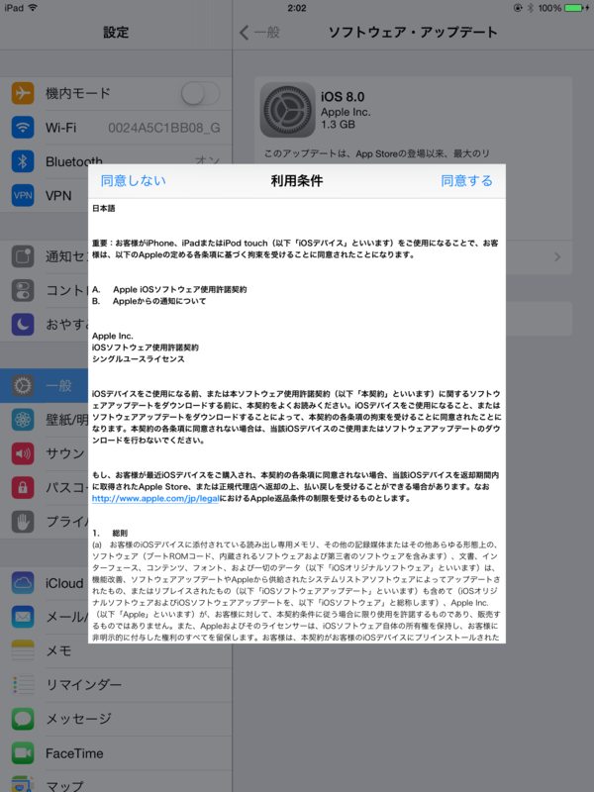This screenshot has width=594, height=792.
Task: Tap the Sounds speaker icon
Action: (23, 453)
